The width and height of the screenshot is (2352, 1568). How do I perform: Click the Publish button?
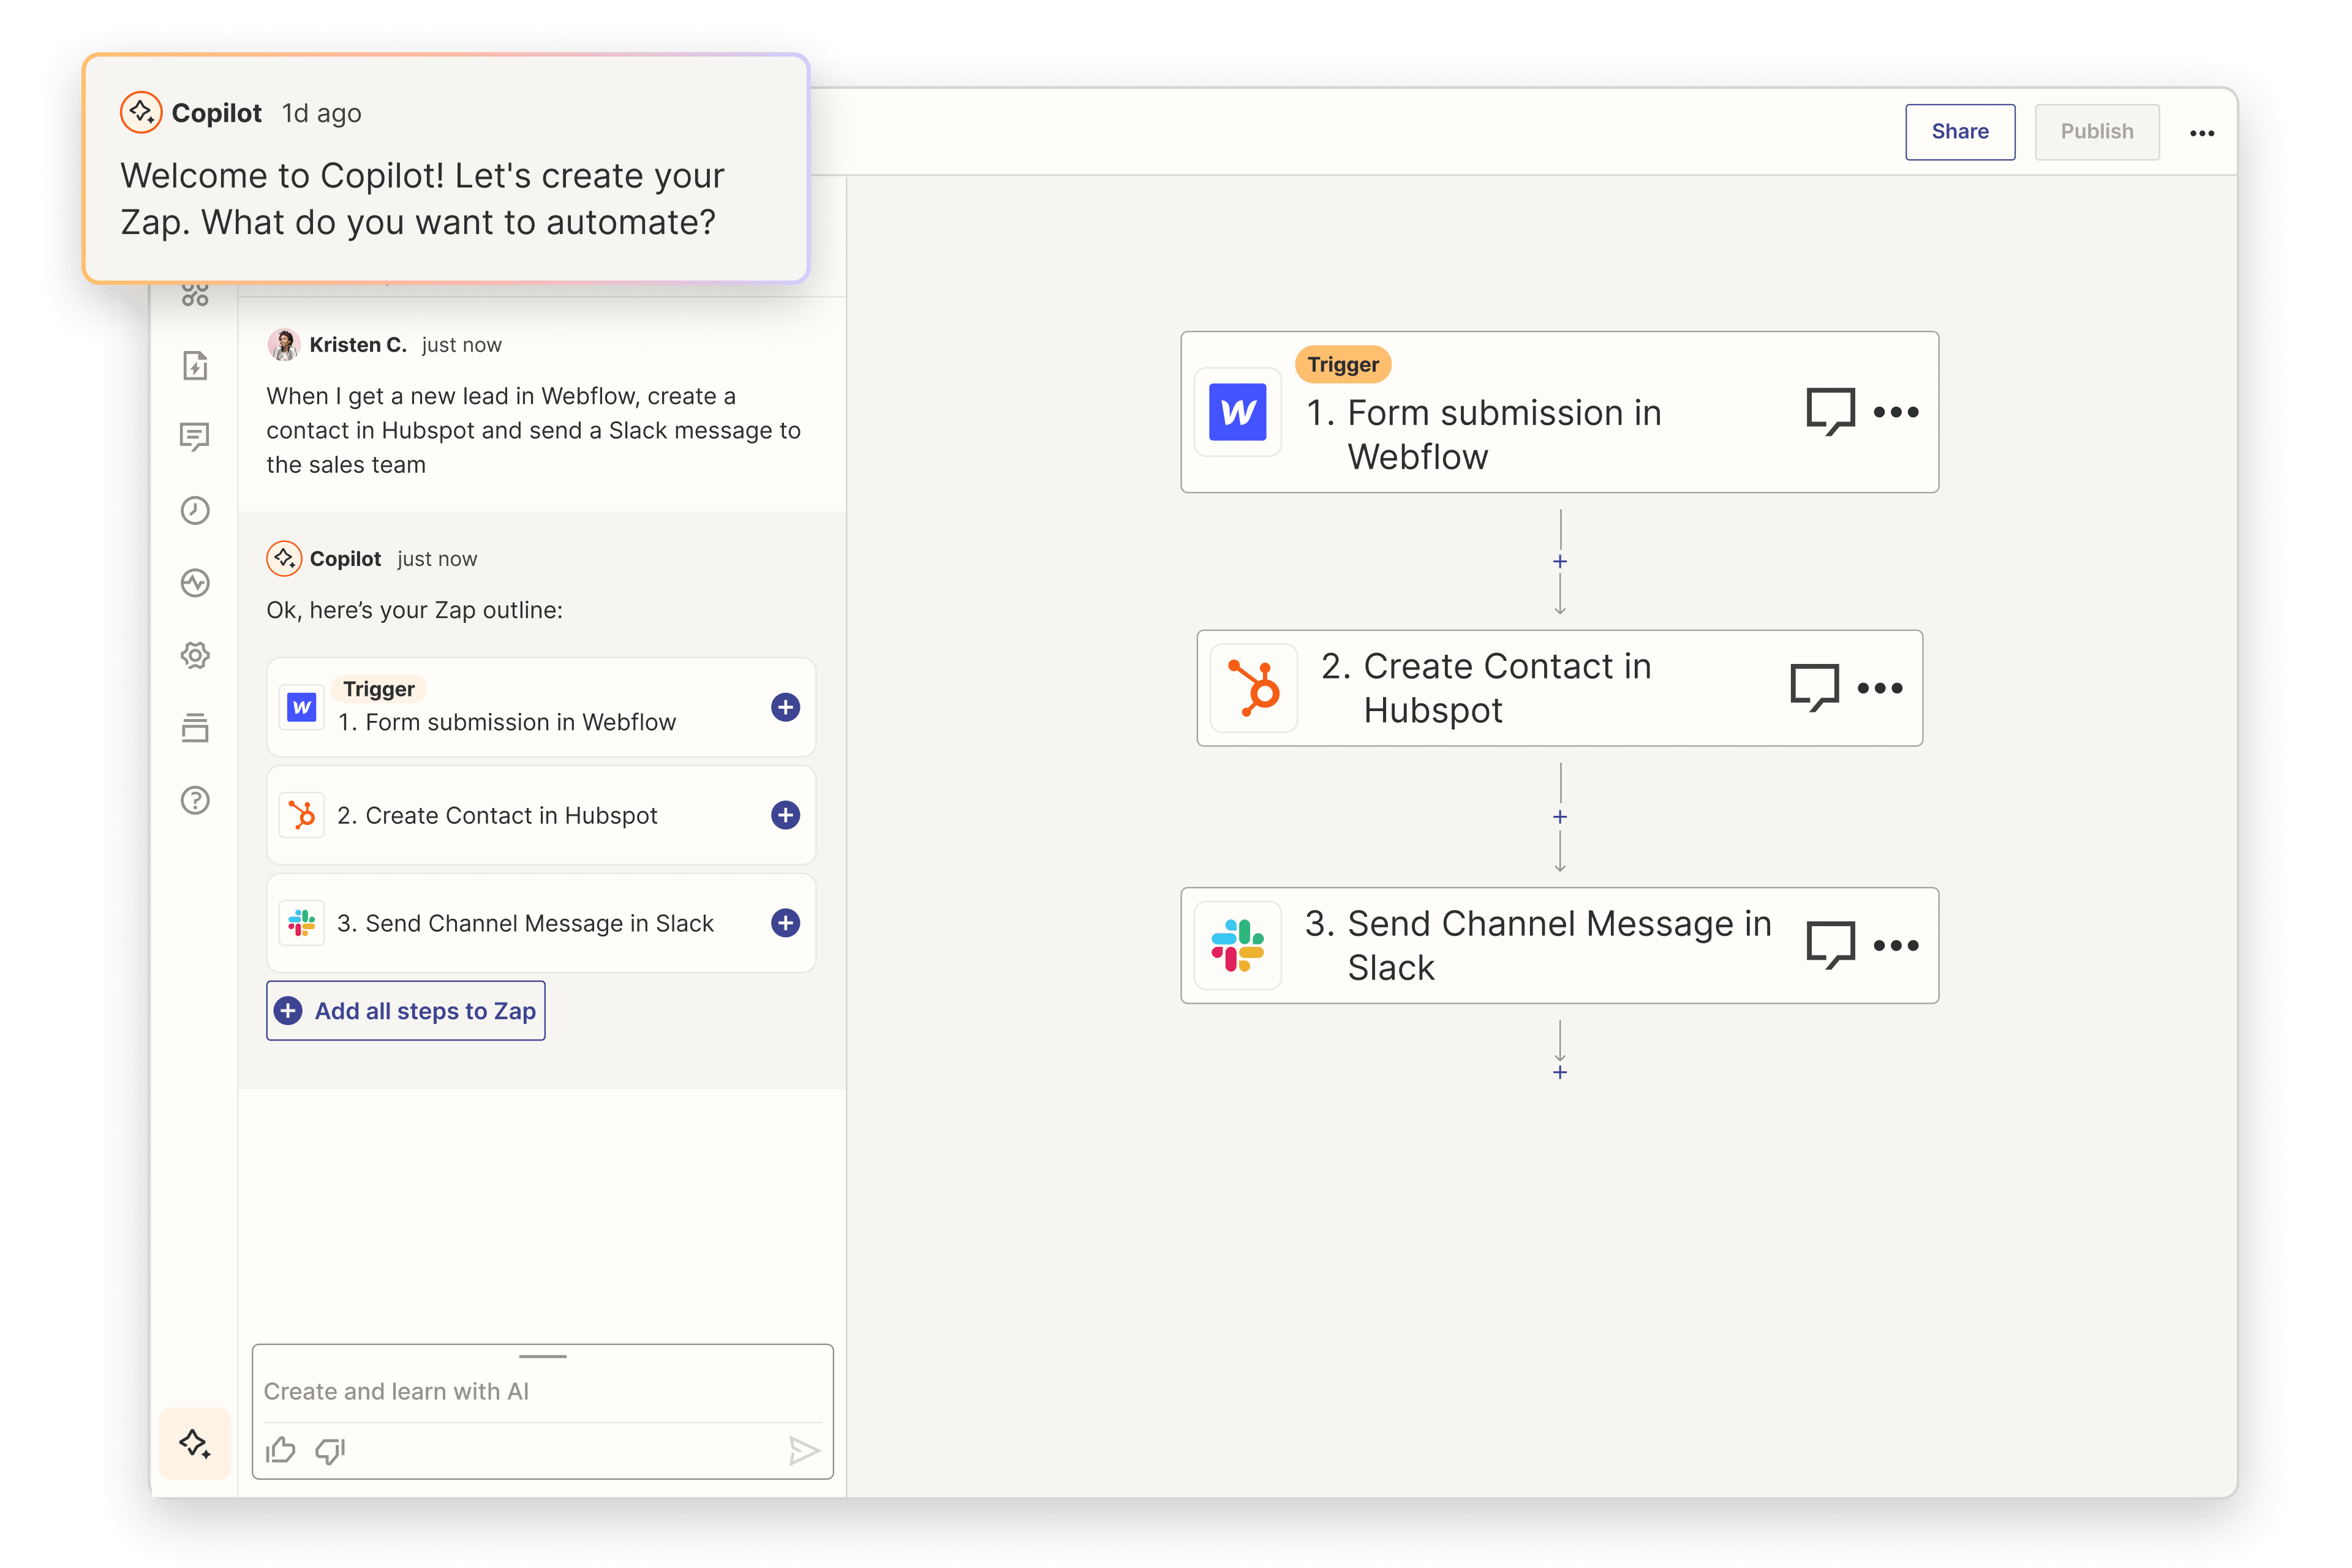(x=2097, y=132)
